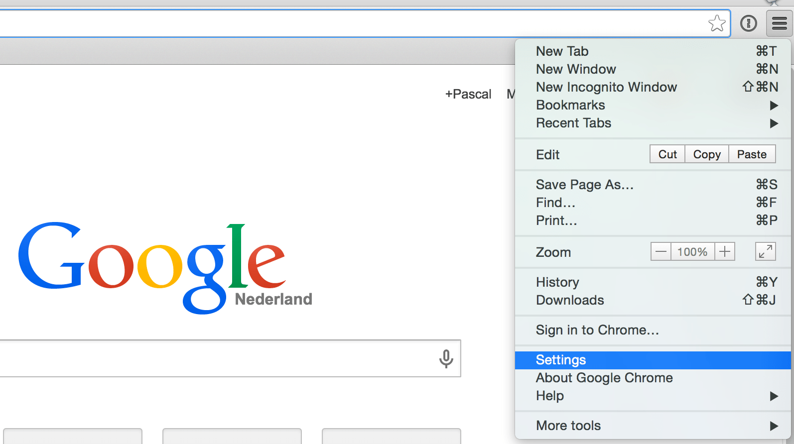Image resolution: width=794 pixels, height=444 pixels.
Task: Click the 100% zoom level control
Action: tap(692, 251)
